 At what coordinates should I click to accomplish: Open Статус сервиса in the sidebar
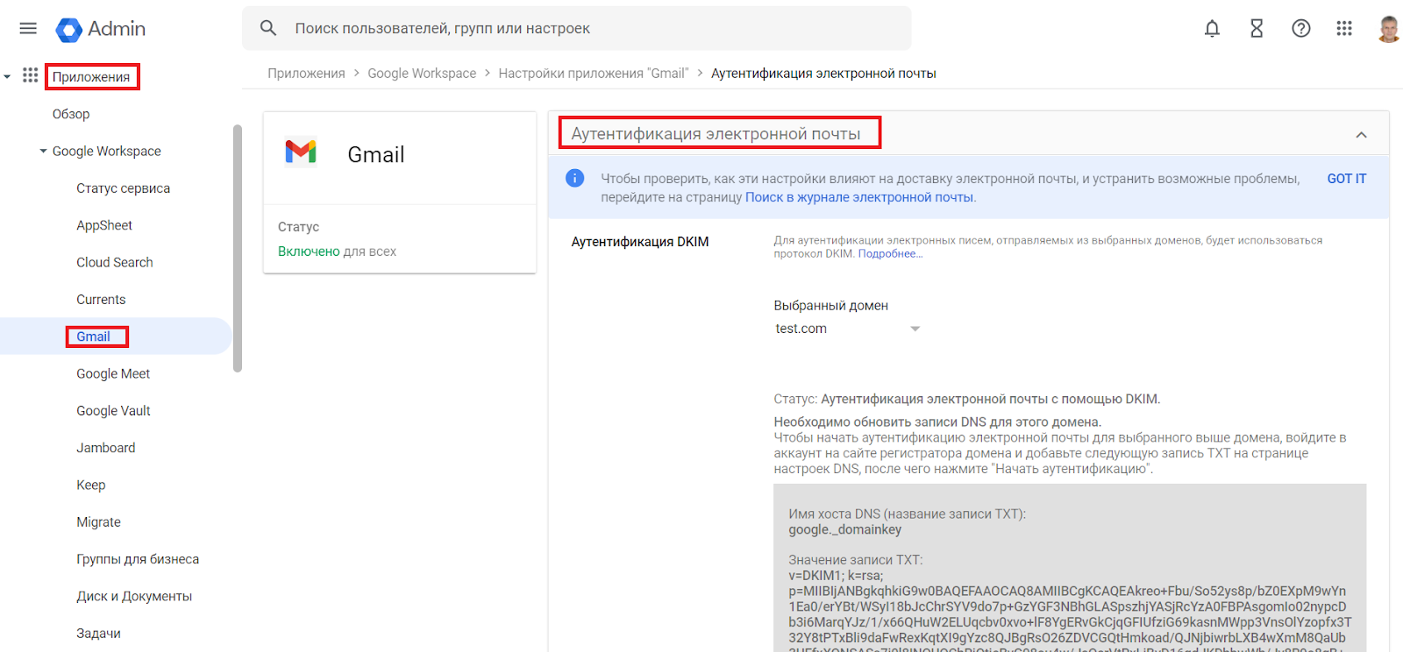(x=124, y=188)
